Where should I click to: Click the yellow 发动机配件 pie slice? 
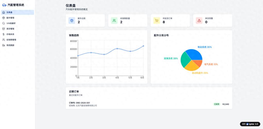(x=192, y=66)
